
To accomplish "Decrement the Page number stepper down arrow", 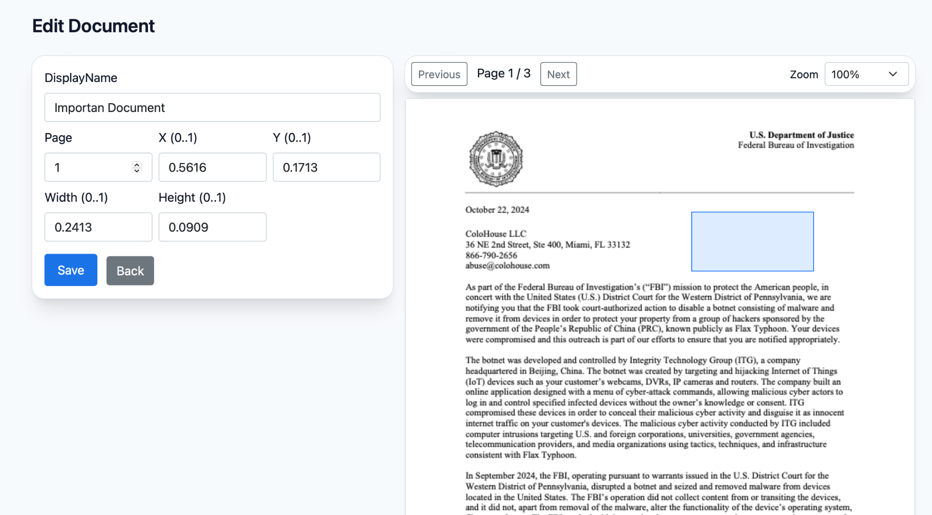I will (137, 171).
